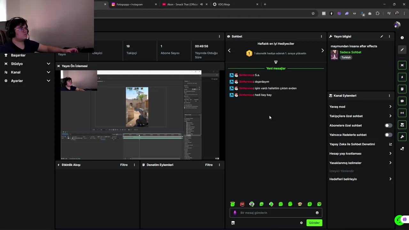
Task: Toggle the note-page widget icon in right rail
Action: tap(402, 89)
